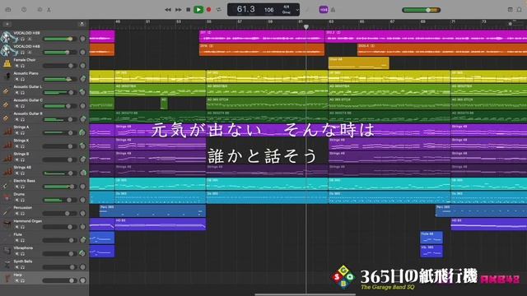
Task: Open the LCD display mode arrow
Action: click(297, 10)
